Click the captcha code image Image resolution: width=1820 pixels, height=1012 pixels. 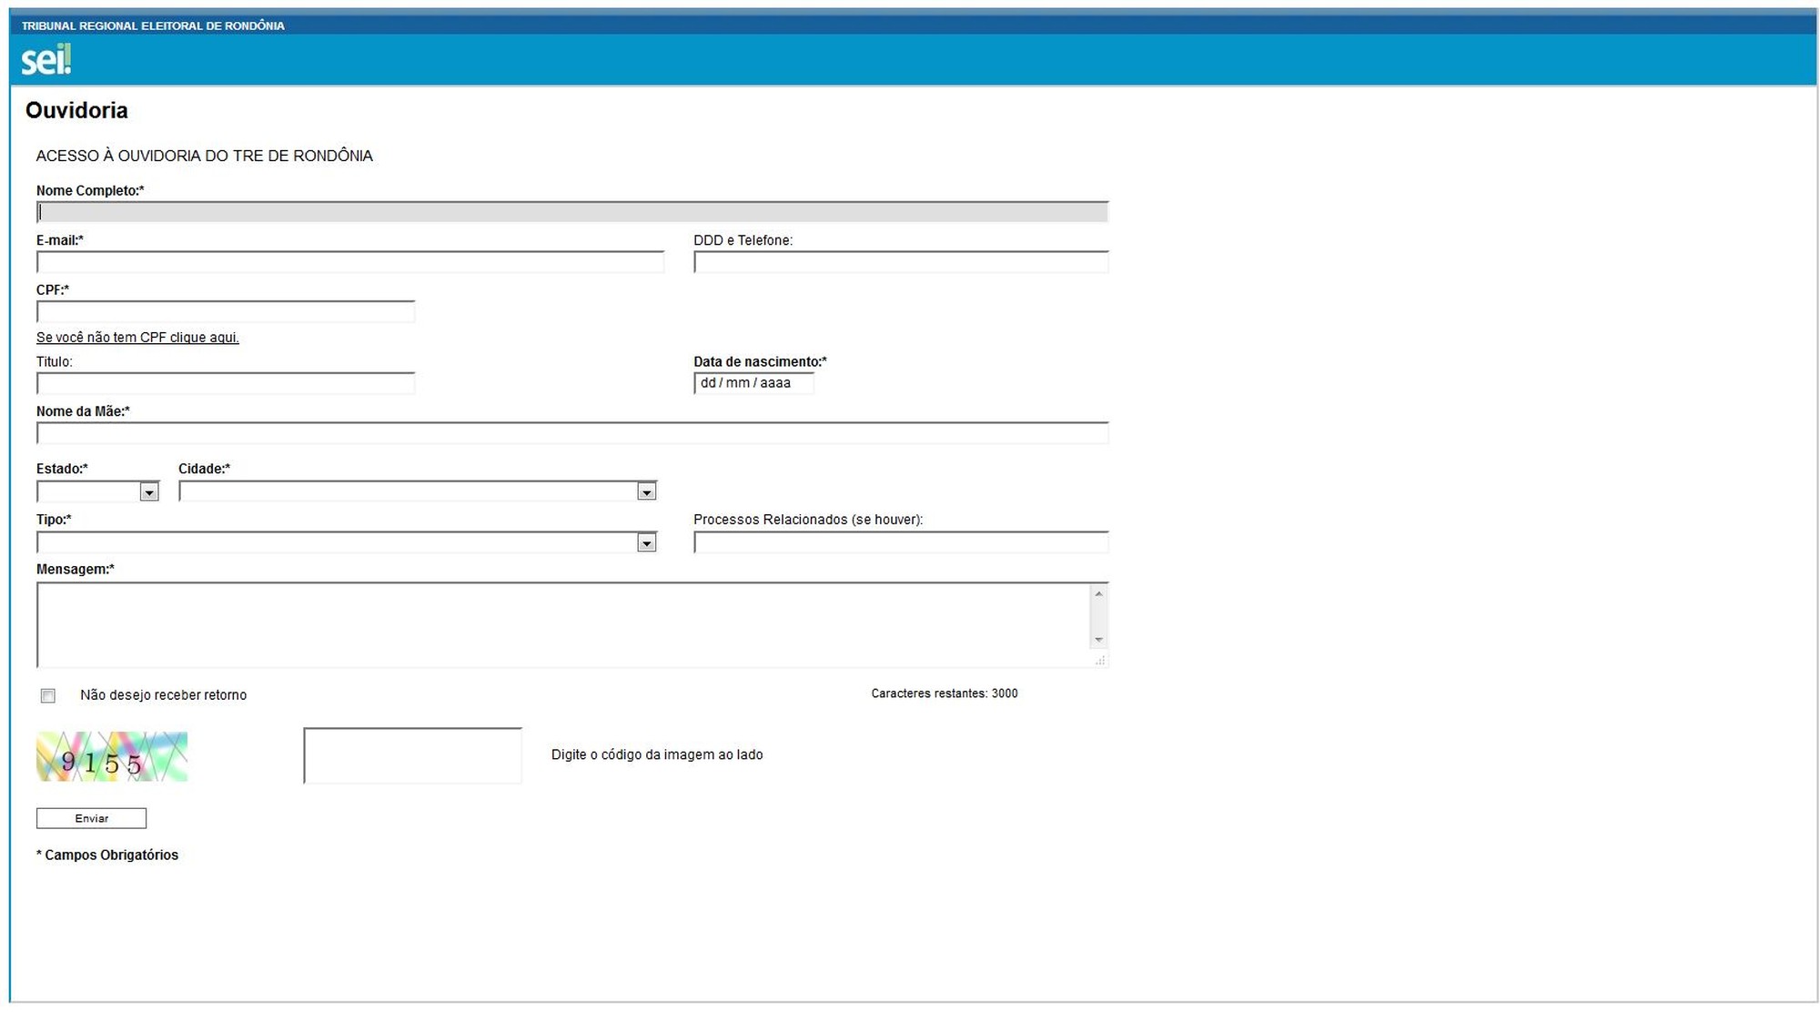click(112, 756)
